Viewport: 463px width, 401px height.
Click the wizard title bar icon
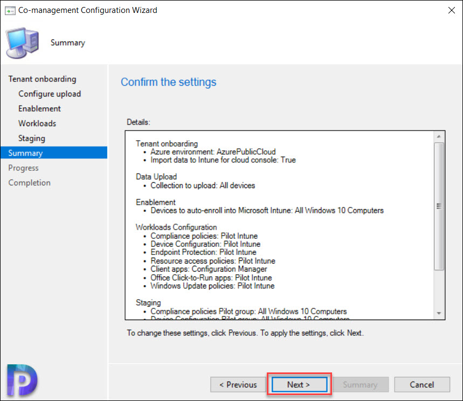(x=10, y=11)
